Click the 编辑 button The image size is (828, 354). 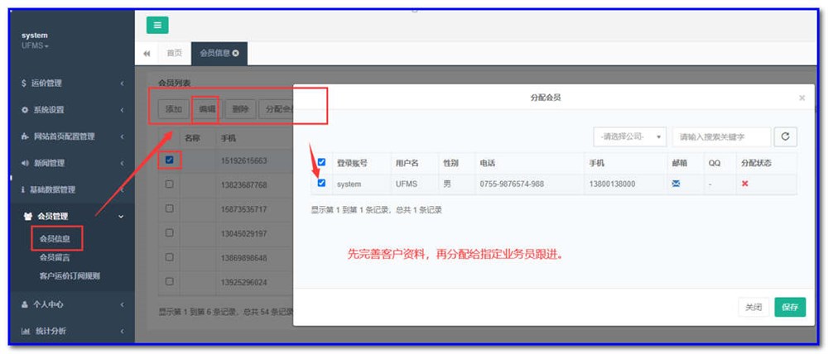point(207,109)
